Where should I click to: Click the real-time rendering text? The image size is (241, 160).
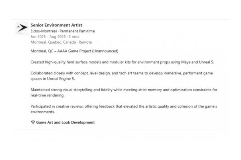pos(47,95)
